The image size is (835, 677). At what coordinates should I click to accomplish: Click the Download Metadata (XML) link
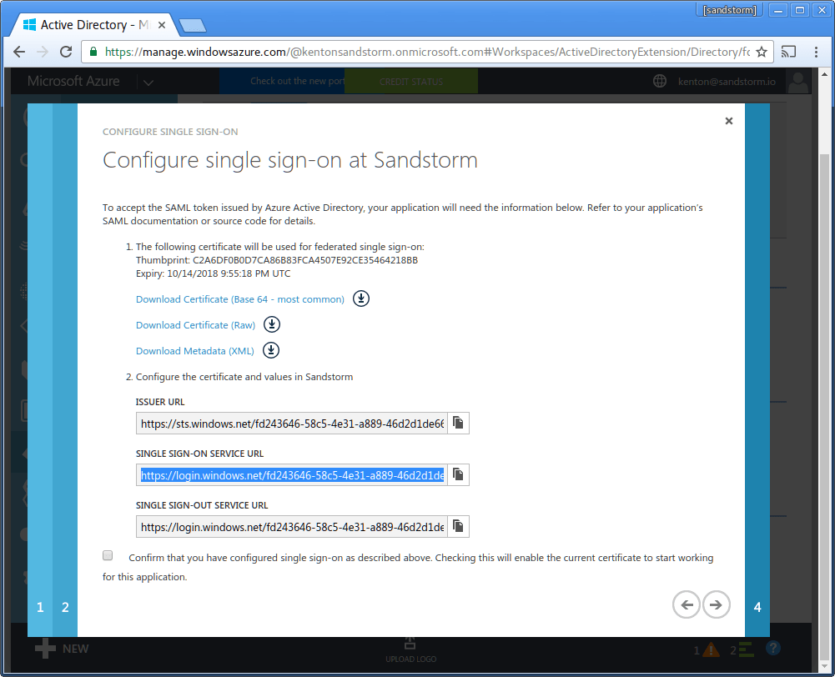(195, 351)
